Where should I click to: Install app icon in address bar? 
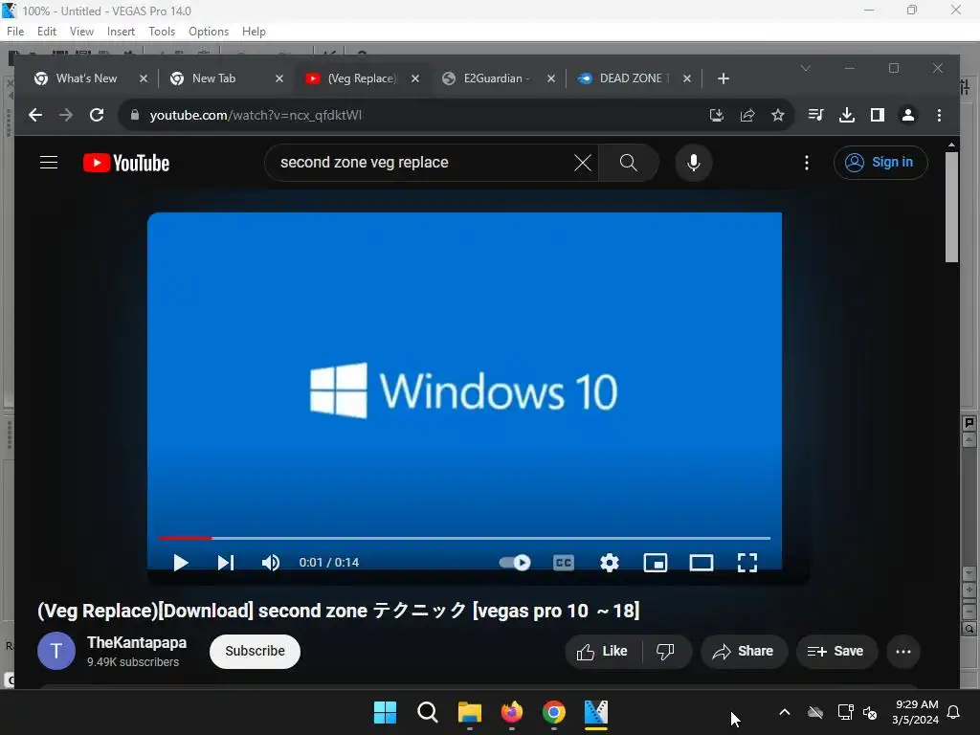(x=716, y=115)
